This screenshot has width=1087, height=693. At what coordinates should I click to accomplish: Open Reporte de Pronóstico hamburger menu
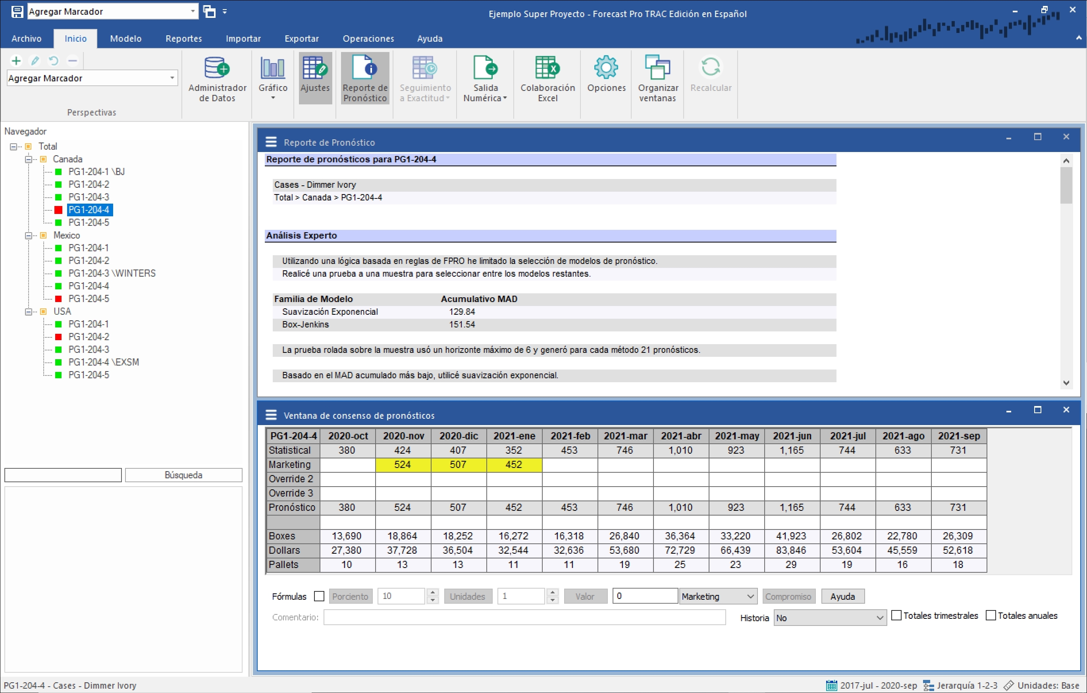coord(271,142)
